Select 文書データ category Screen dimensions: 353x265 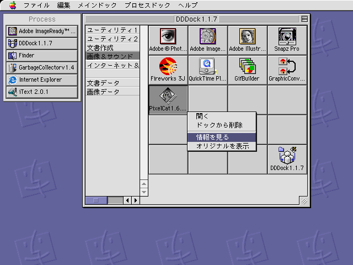pyautogui.click(x=113, y=83)
